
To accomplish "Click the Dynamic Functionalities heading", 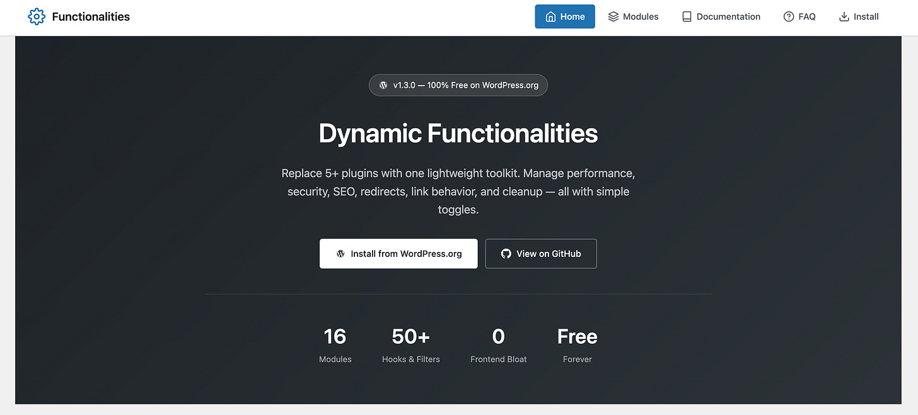I will [x=458, y=134].
